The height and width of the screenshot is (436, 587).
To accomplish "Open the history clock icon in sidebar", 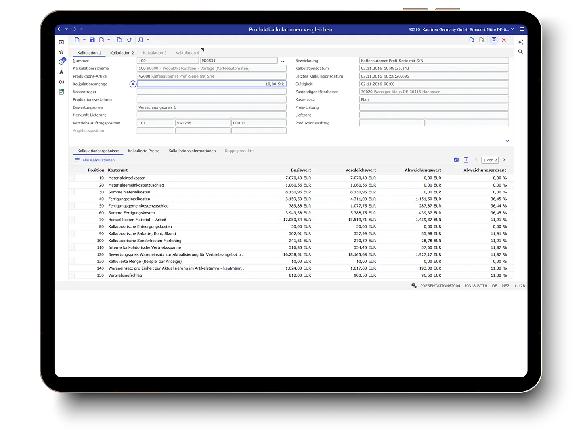I will [61, 82].
